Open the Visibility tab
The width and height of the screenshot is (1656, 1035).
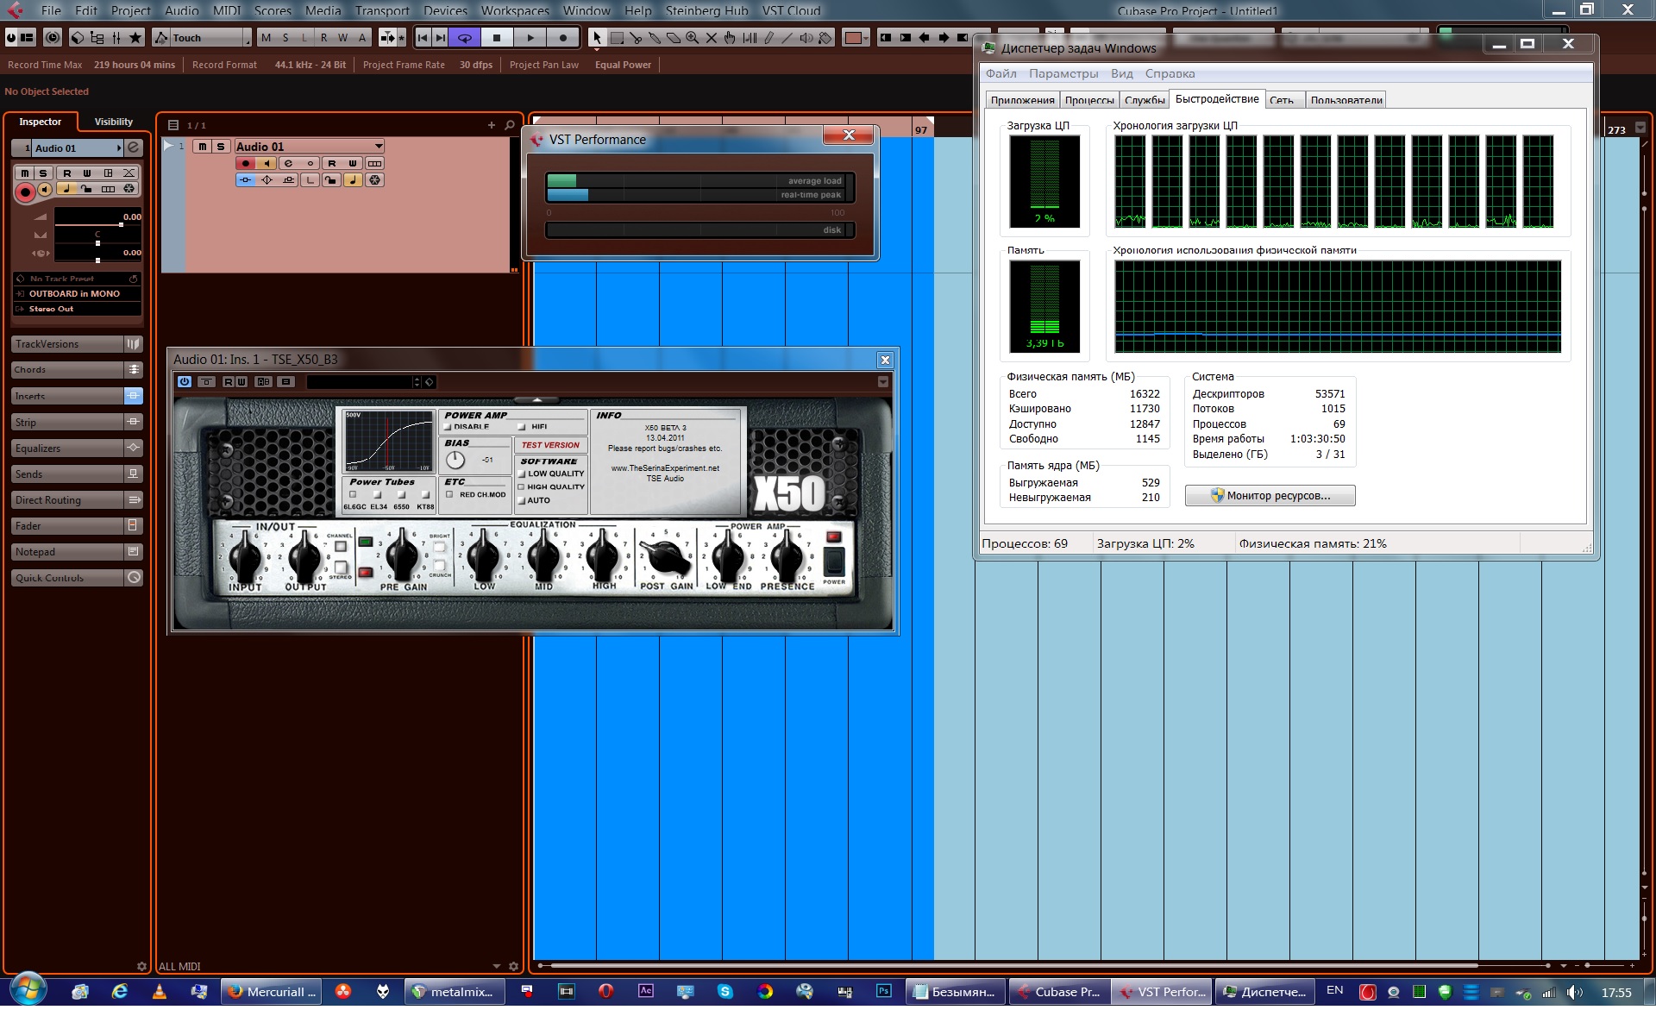coord(113,122)
